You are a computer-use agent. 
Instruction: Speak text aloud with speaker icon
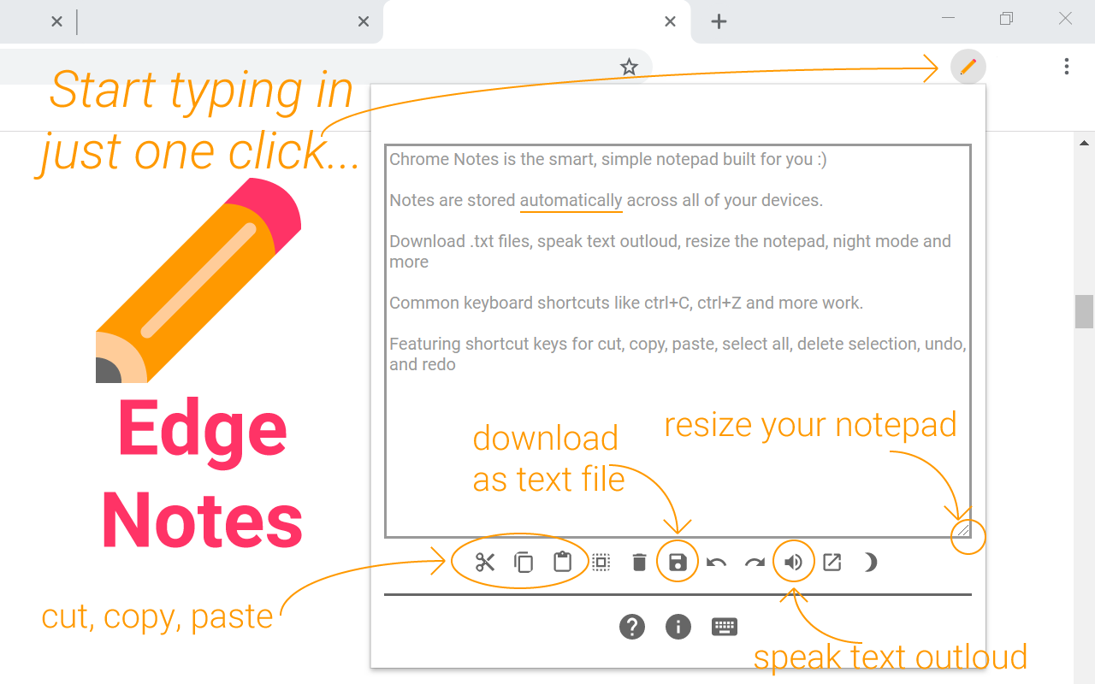tap(794, 563)
